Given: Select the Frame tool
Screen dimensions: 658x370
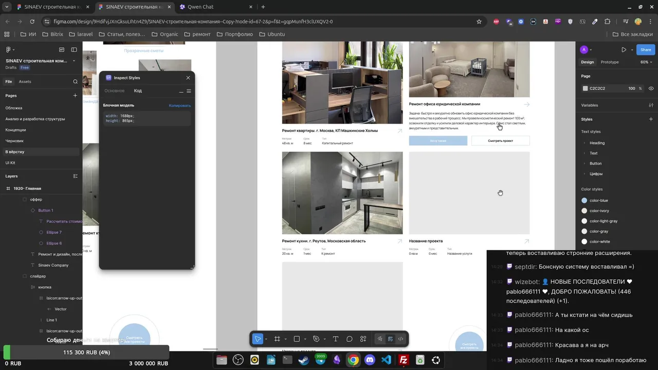Looking at the screenshot, I should pos(277,339).
